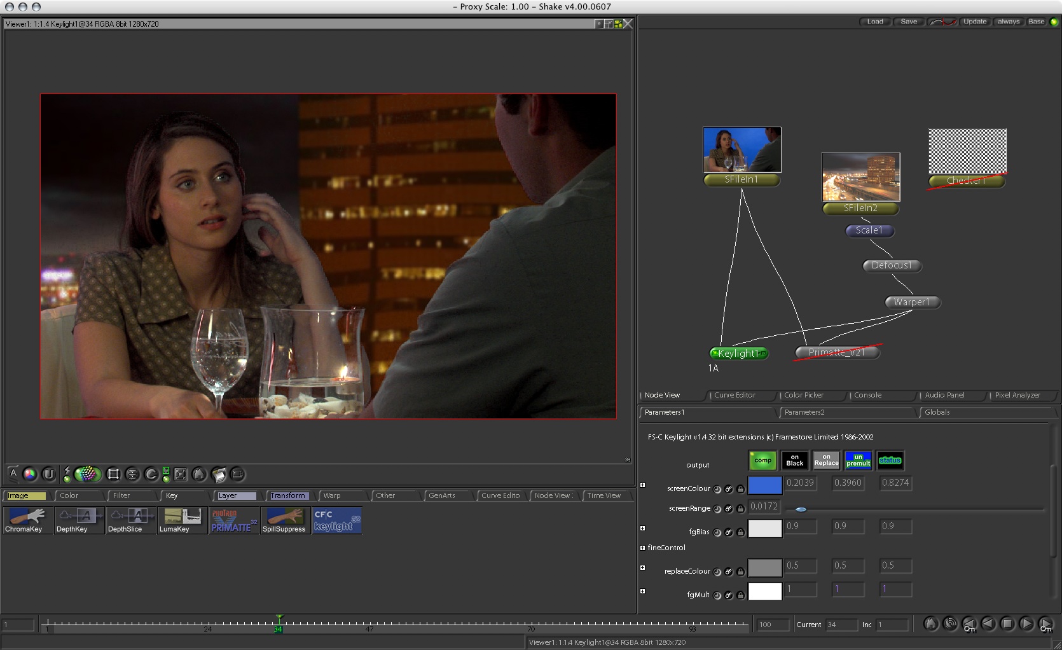Open the Transform tool tab
Screen dimensions: 1062x650
point(287,495)
